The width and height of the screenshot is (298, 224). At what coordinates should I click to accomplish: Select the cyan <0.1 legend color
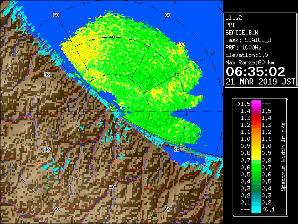(256, 209)
